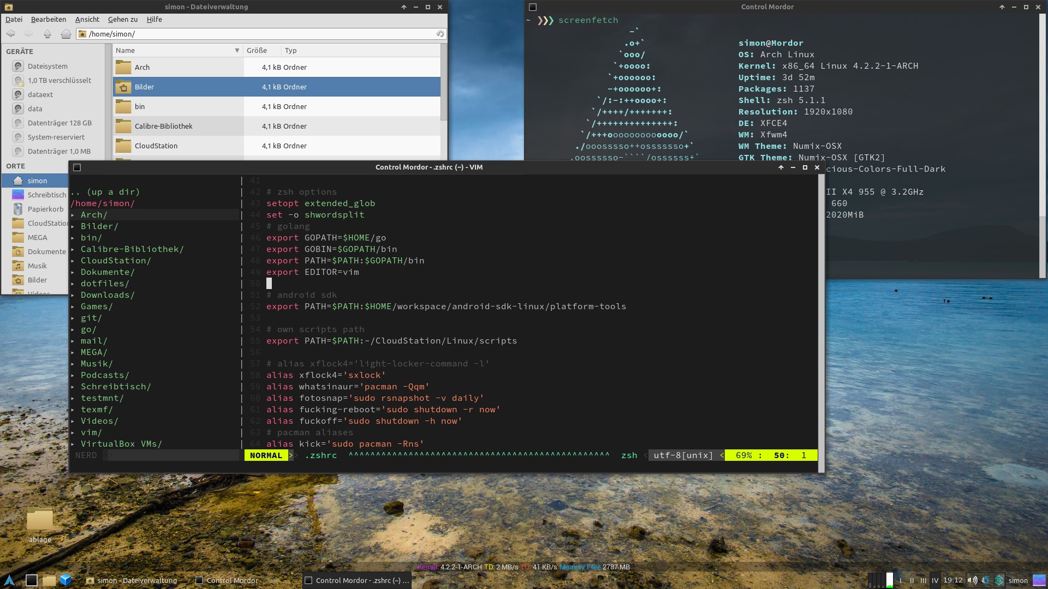Open the Dateisystem device in the sidebar

click(x=47, y=66)
